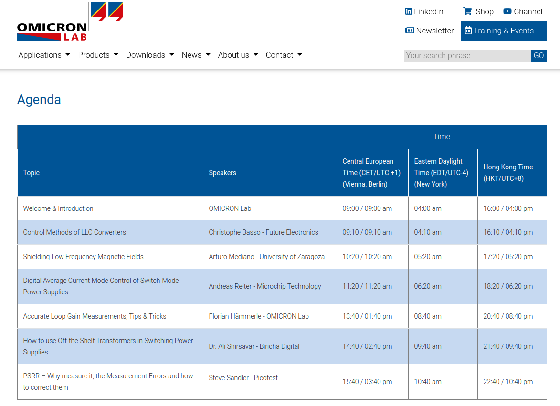
Task: Select Accurate Loop Gain Measurements topic
Action: (95, 316)
